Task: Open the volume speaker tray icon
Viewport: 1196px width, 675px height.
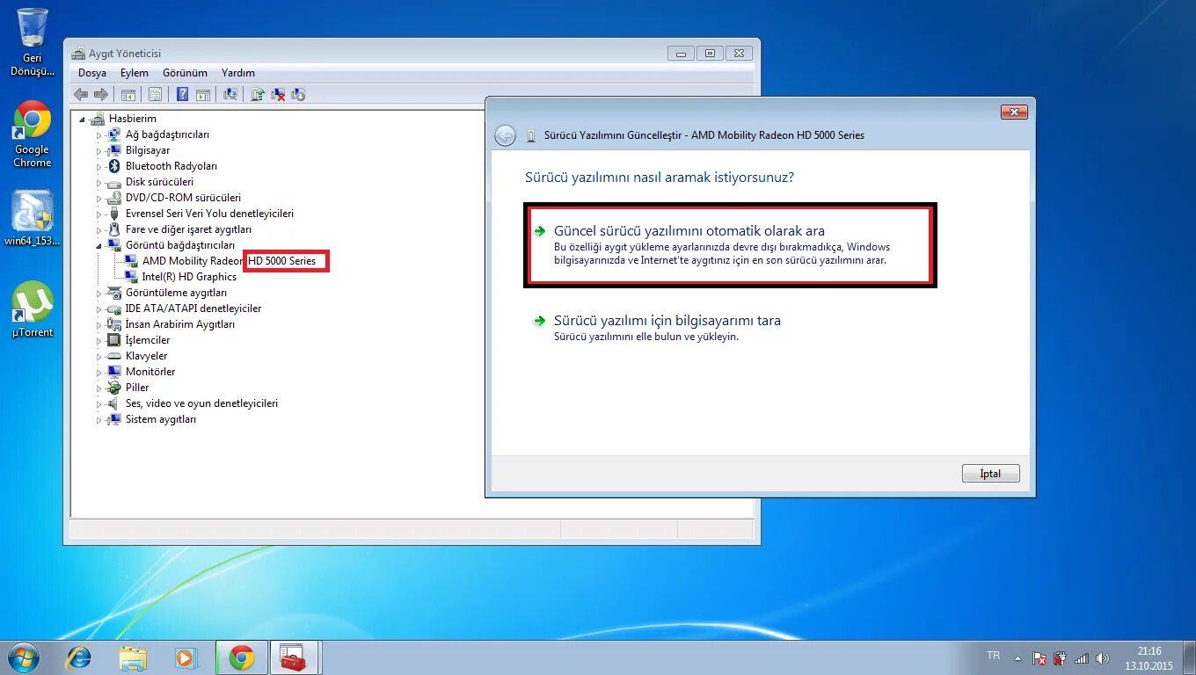Action: click(x=1103, y=658)
